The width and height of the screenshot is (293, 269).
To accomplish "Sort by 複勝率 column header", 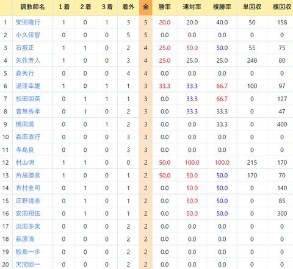I will click(222, 7).
